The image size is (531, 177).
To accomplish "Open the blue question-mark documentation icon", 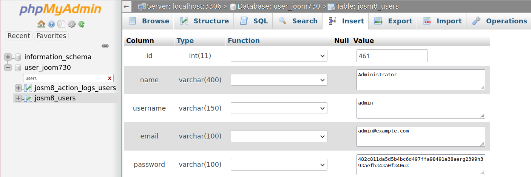I will pyautogui.click(x=51, y=24).
